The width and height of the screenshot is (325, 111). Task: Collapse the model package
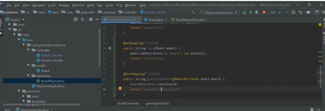[x=28, y=66]
